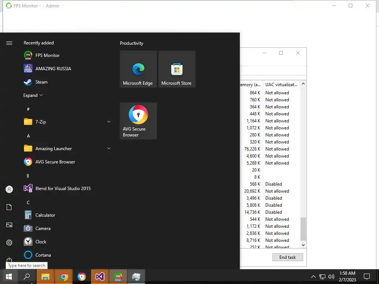Open Cortana app
Image resolution: width=379 pixels, height=284 pixels.
pyautogui.click(x=67, y=255)
